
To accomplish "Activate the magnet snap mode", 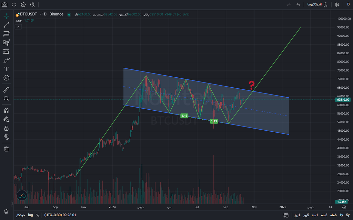I will click(6, 111).
